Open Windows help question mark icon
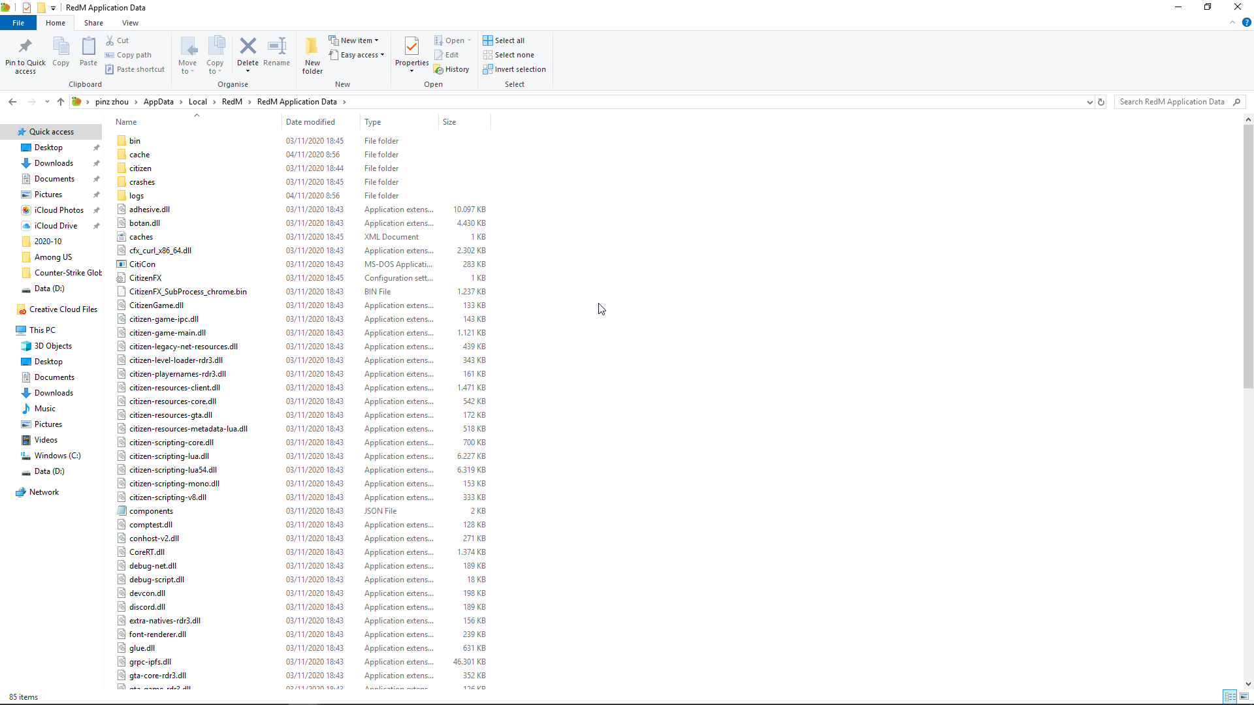 pyautogui.click(x=1246, y=22)
